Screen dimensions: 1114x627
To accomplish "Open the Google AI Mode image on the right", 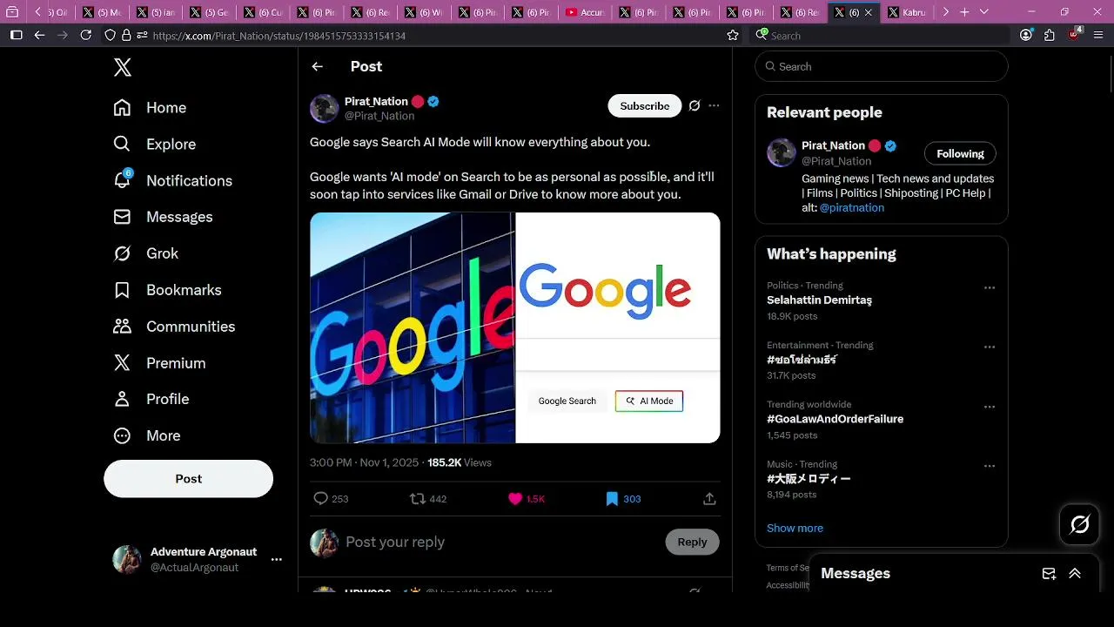I will point(618,328).
